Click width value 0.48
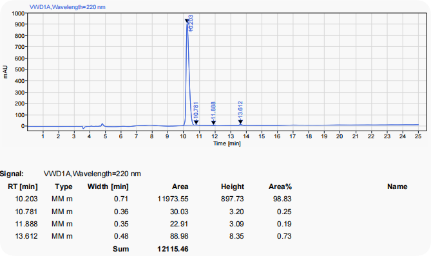 click(121, 236)
